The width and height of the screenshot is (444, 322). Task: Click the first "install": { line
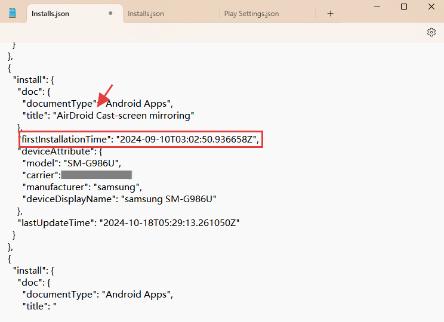(33, 80)
